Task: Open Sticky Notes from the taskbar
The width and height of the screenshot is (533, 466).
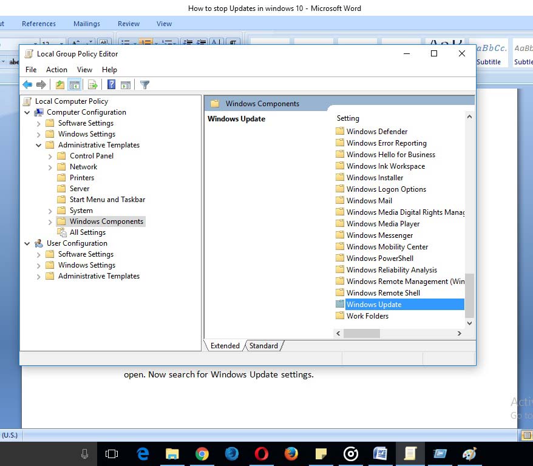Action: [x=321, y=454]
